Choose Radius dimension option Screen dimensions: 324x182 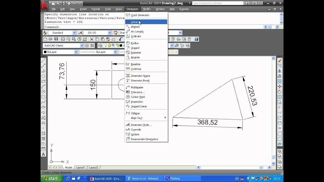click(x=146, y=43)
